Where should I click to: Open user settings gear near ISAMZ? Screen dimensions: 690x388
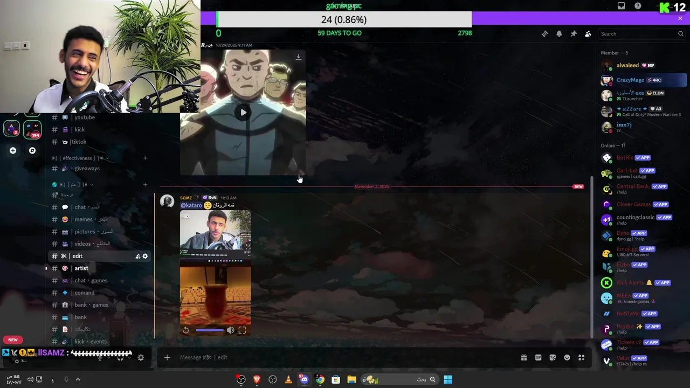[141, 357]
